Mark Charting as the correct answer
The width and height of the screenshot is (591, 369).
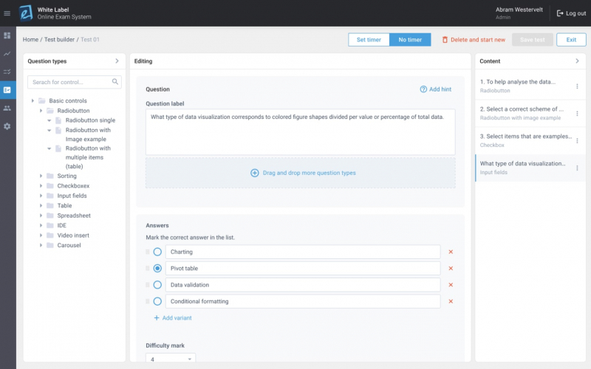point(157,252)
